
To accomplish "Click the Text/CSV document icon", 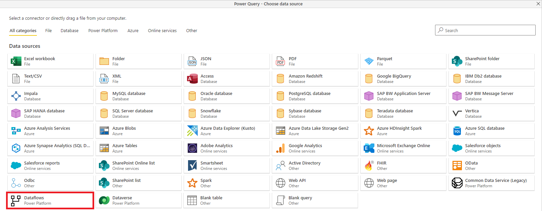I will (16, 79).
